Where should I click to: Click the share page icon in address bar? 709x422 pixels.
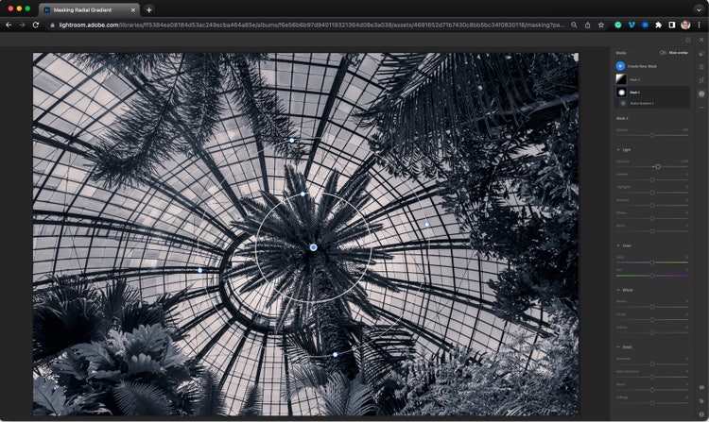(x=587, y=25)
